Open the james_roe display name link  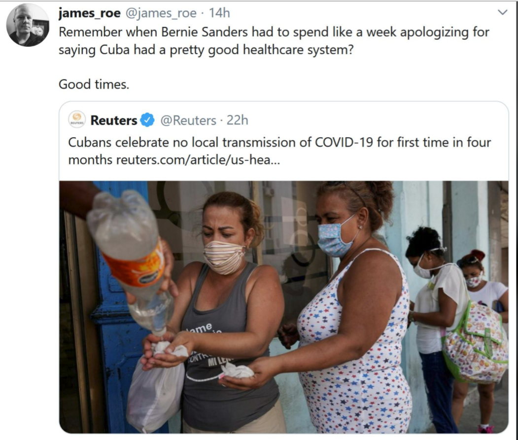(x=90, y=13)
